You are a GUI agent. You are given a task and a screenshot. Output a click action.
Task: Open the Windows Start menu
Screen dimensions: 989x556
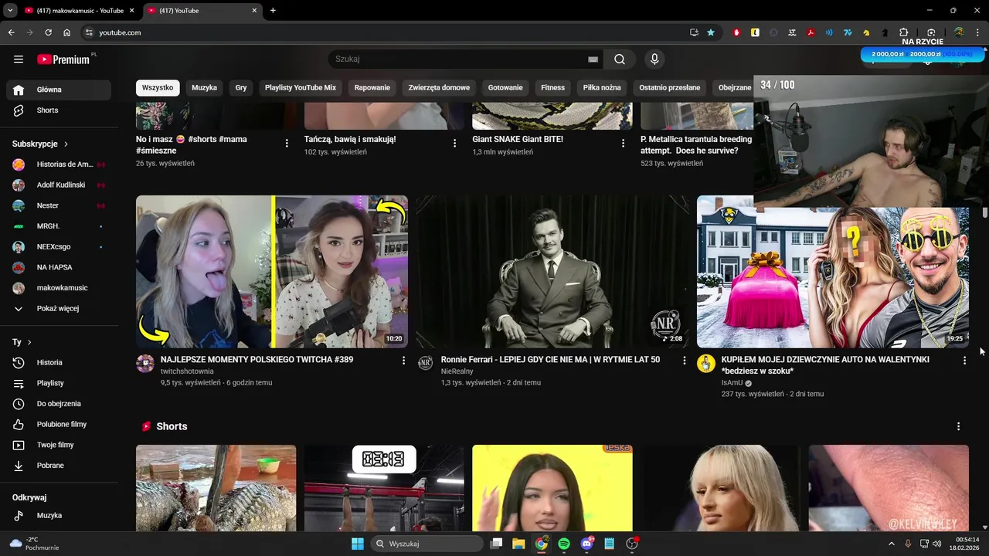pyautogui.click(x=358, y=544)
